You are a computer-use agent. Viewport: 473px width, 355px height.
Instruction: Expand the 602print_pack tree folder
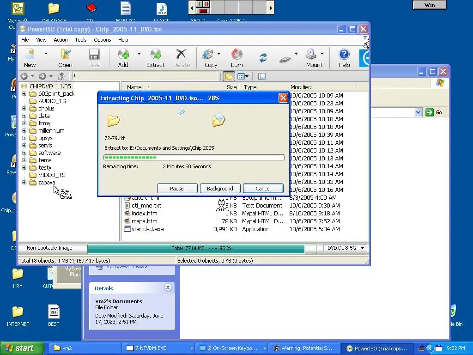pos(24,94)
